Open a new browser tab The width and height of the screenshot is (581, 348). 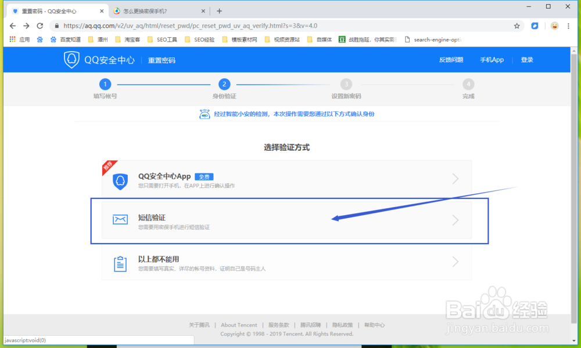click(220, 11)
